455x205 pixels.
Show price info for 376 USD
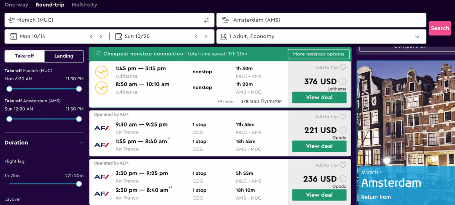(343, 82)
